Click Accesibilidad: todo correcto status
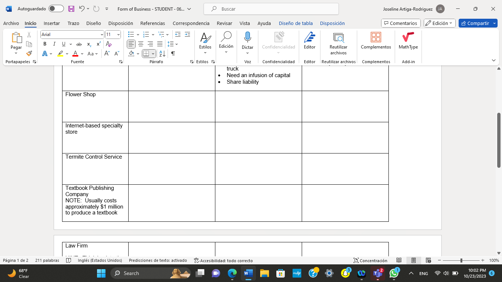The height and width of the screenshot is (282, 502). click(x=223, y=260)
